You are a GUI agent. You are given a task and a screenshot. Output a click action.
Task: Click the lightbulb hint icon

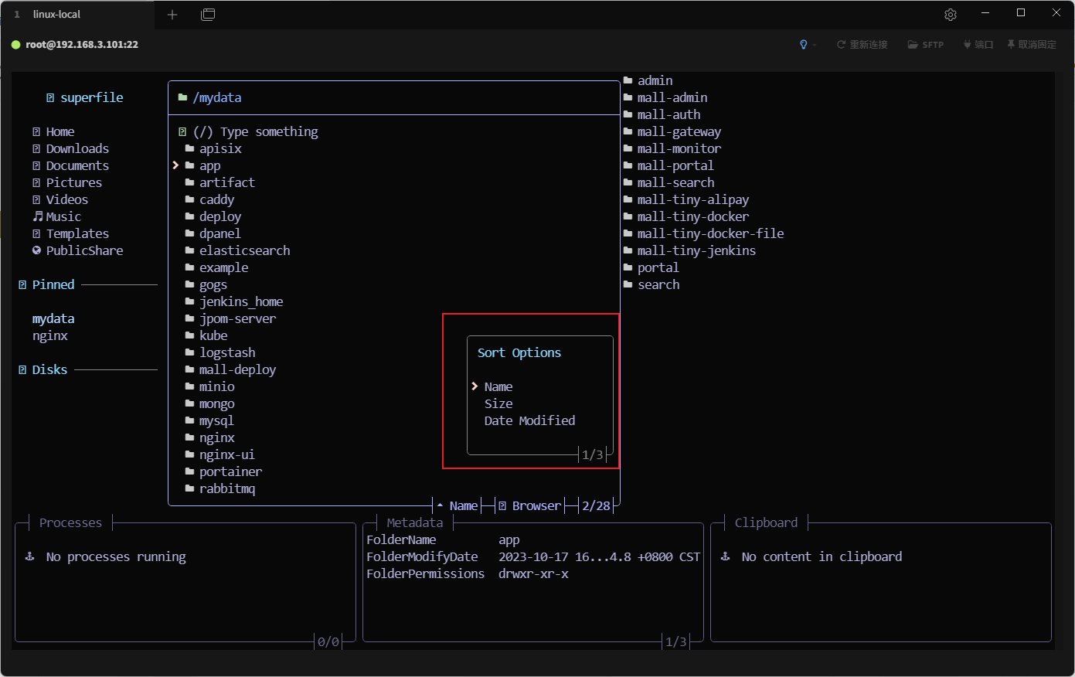(804, 45)
